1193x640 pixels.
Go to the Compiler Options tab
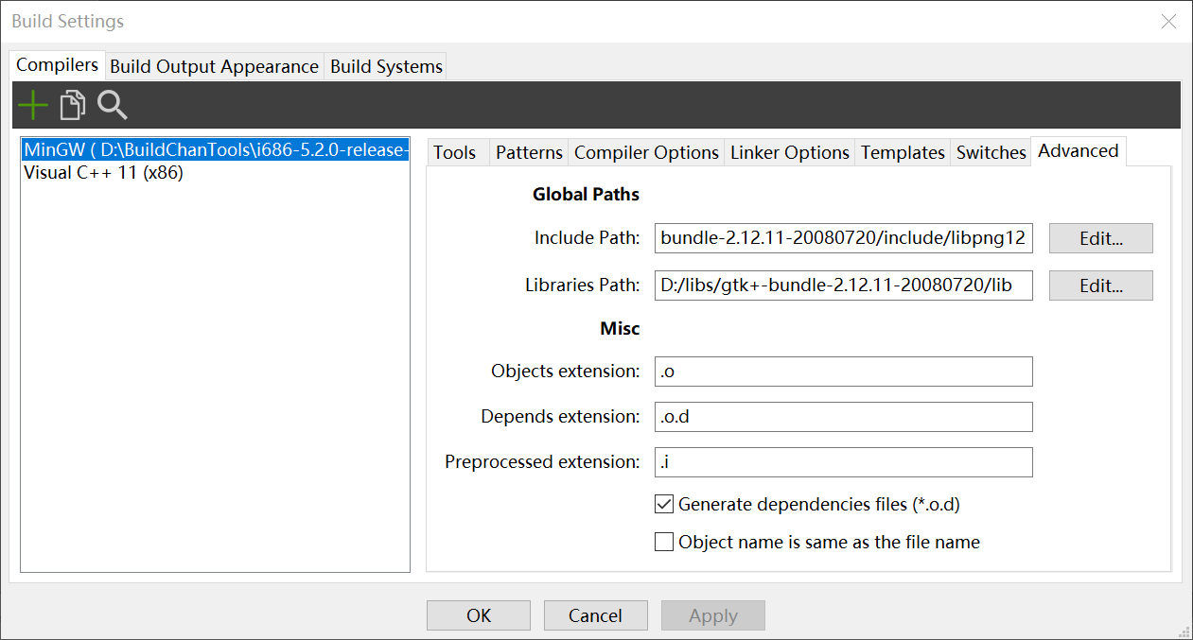click(646, 152)
